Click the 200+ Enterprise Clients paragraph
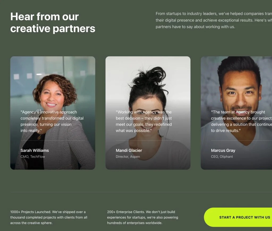The image size is (272, 231). 143,217
